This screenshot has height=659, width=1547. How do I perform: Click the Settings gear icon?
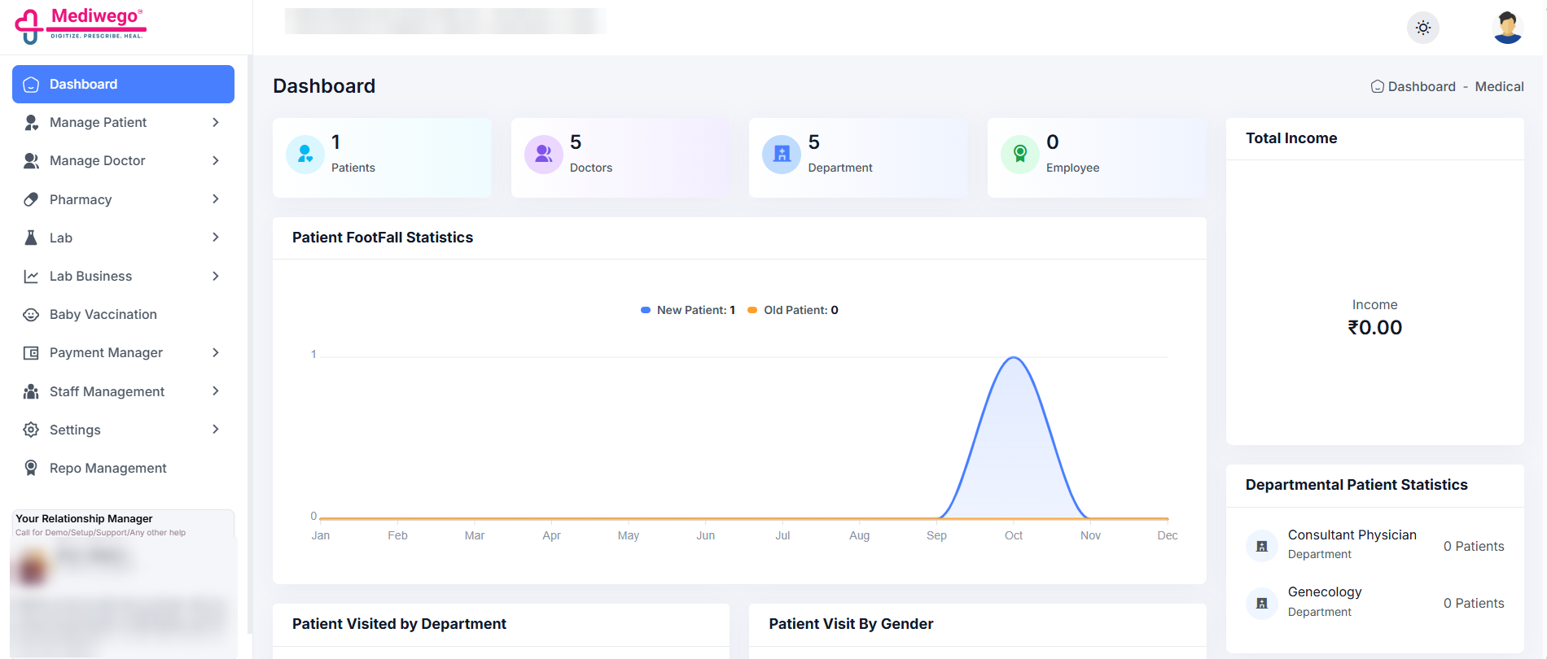pyautogui.click(x=31, y=430)
